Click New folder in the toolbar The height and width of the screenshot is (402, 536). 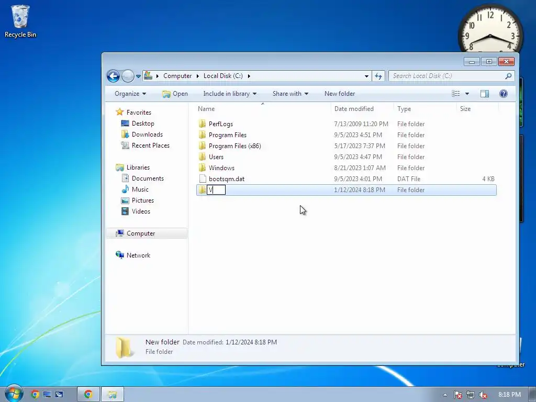[x=339, y=94]
